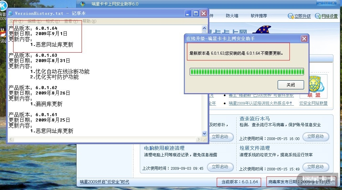Viewport: 342px width, 190px height.
Task: Click the 产品版本: 6.0.1.61 line
Action: pyautogui.click(x=33, y=114)
